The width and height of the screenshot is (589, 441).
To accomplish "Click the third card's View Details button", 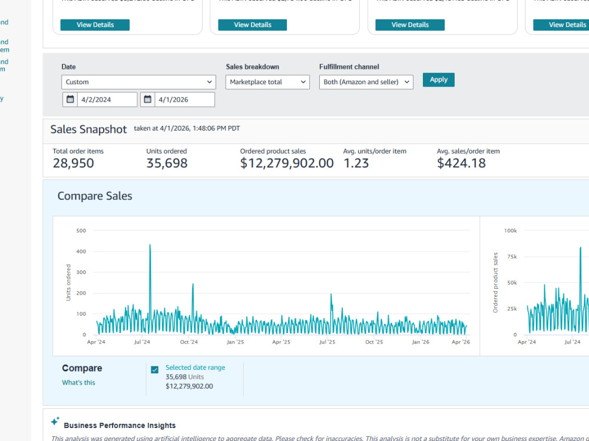I will tap(410, 25).
